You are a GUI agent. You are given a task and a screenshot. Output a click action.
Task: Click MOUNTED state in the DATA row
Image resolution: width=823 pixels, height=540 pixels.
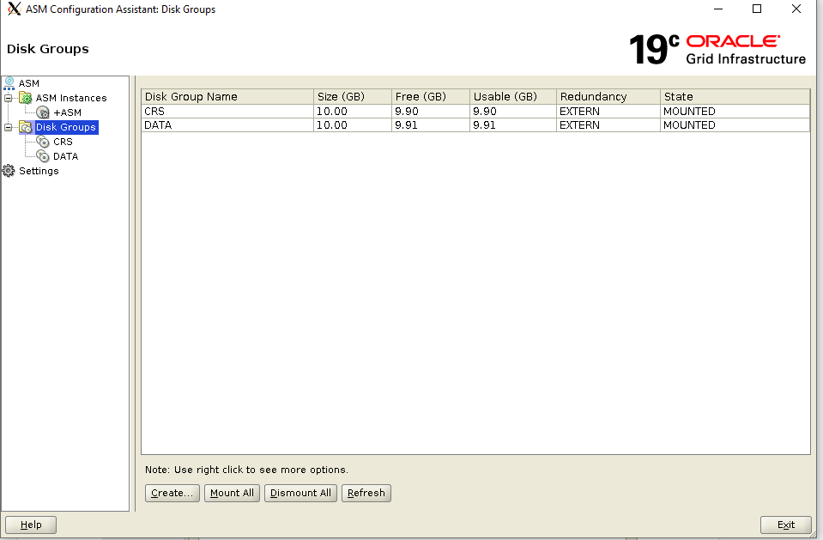coord(735,125)
